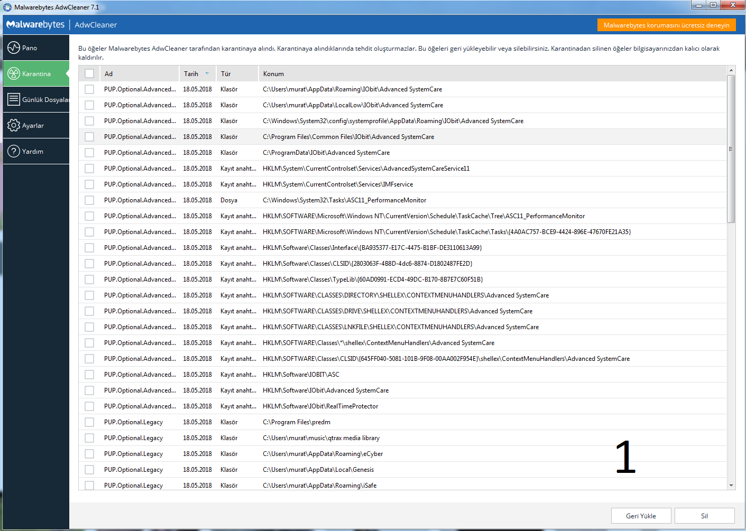Select the CLSID\{645FF040-5081 key text
The image size is (746, 531).
[446, 359]
